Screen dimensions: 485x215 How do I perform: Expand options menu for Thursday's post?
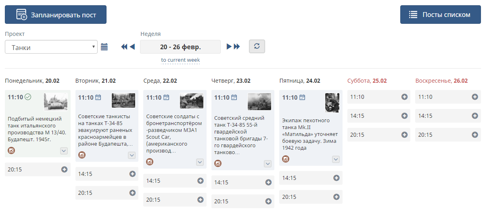tap(268, 164)
